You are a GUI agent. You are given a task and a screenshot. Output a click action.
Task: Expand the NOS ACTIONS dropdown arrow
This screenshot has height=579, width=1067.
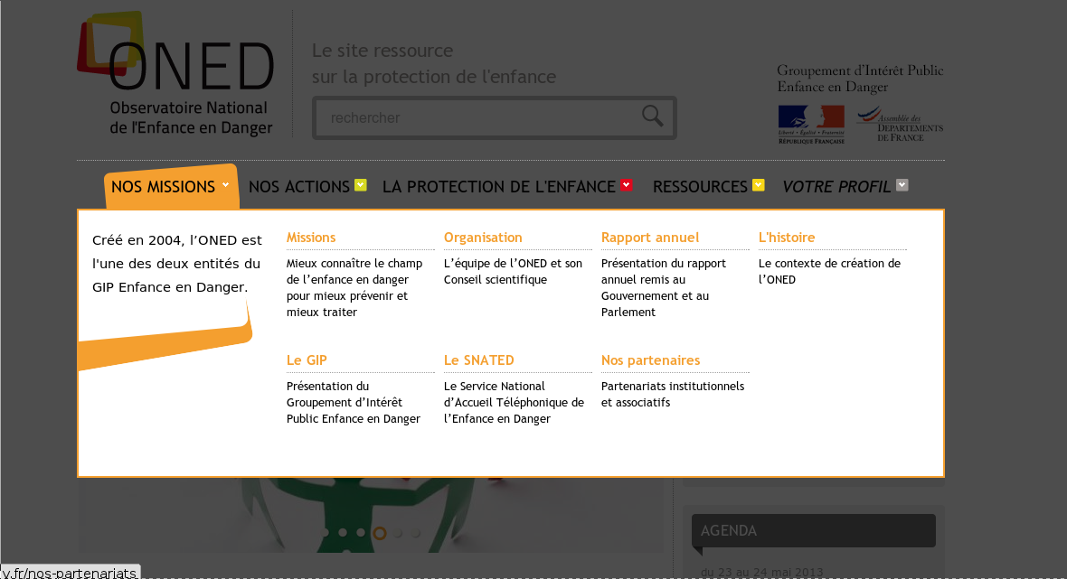[361, 185]
